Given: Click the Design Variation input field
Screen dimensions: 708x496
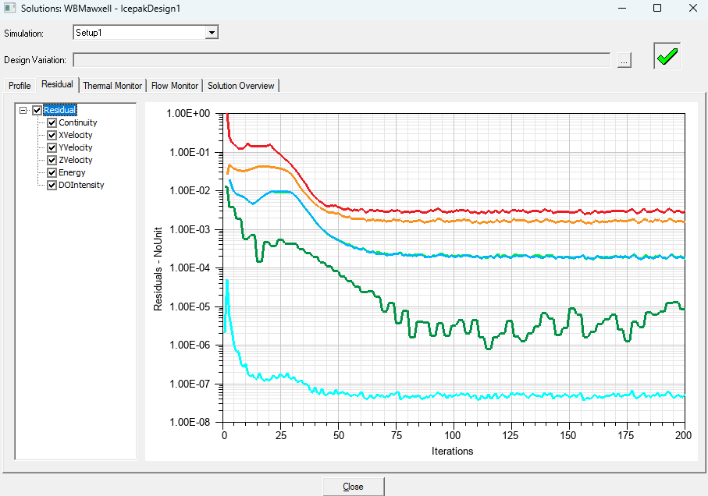Looking at the screenshot, I should coord(342,60).
